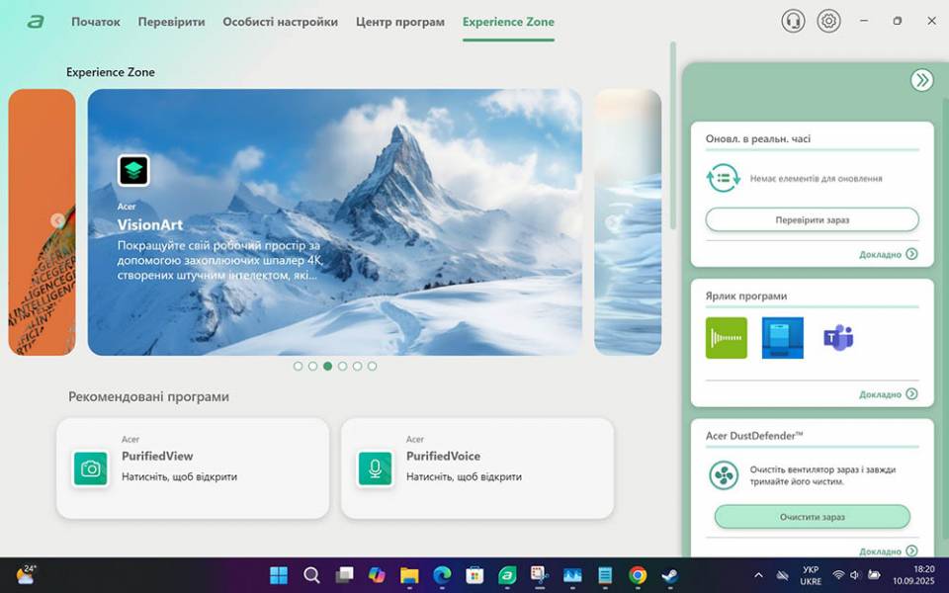
Task: Open the PurifiedVoice microphone icon
Action: 374,469
